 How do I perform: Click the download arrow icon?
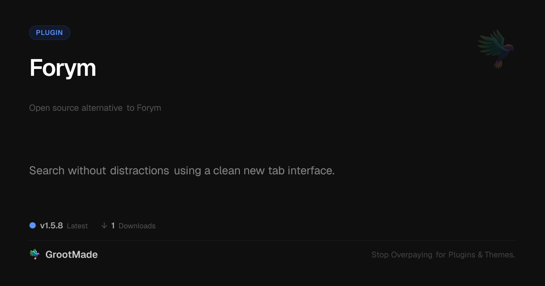104,226
